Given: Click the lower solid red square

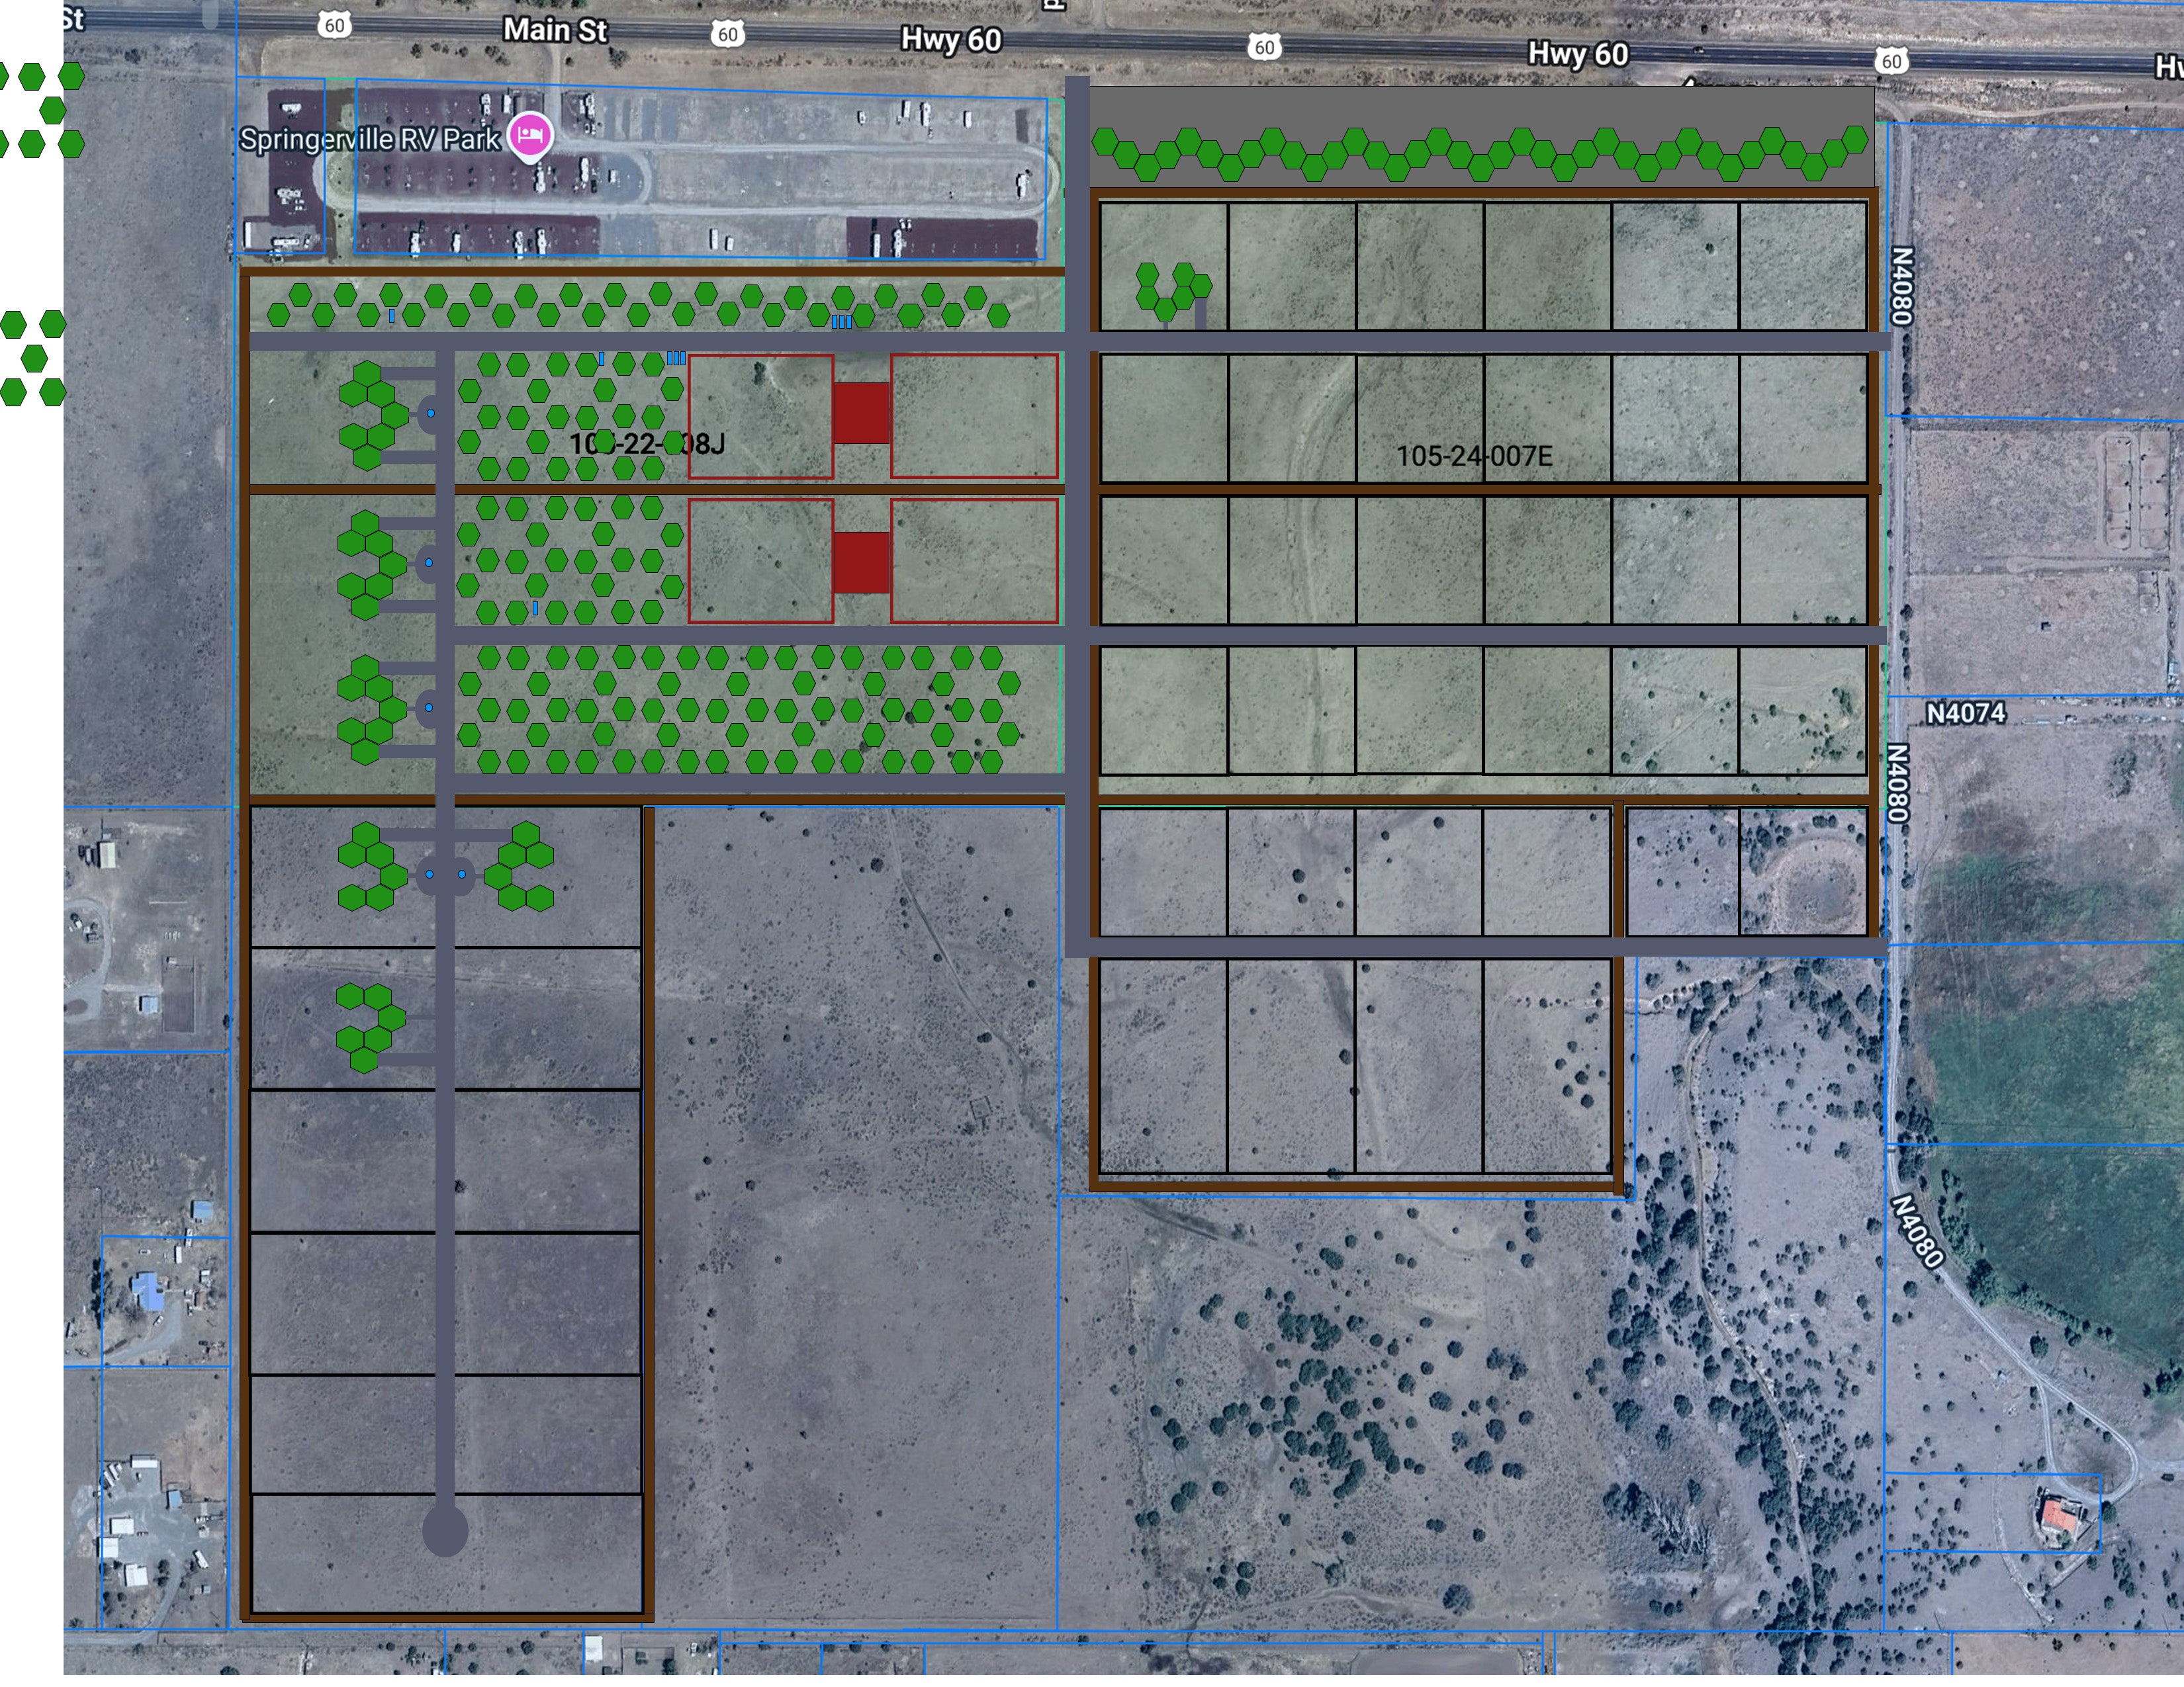Looking at the screenshot, I should tap(861, 563).
